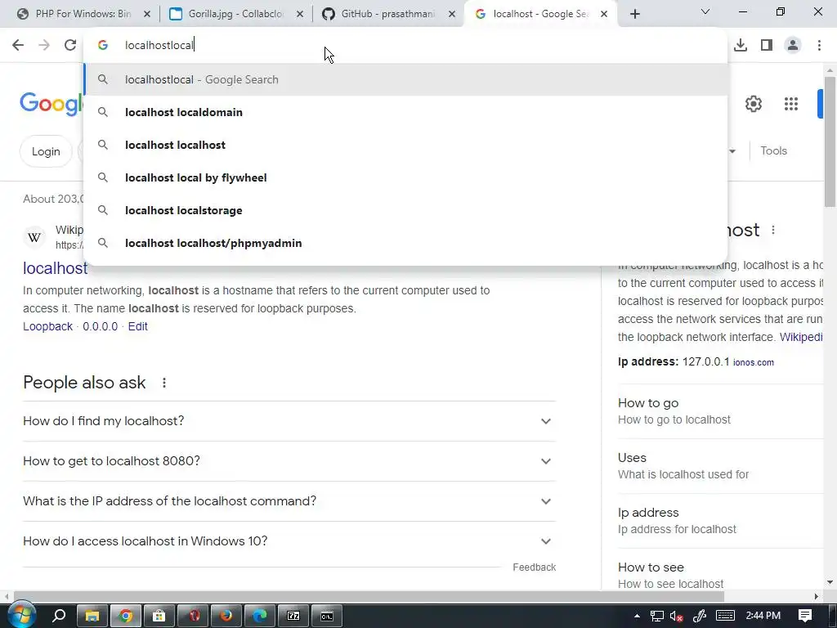
Task: Follow the Loopback sublink
Action: pos(47,326)
